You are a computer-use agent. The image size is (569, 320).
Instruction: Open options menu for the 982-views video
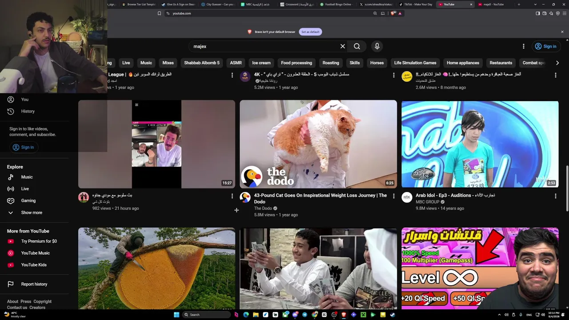(232, 196)
